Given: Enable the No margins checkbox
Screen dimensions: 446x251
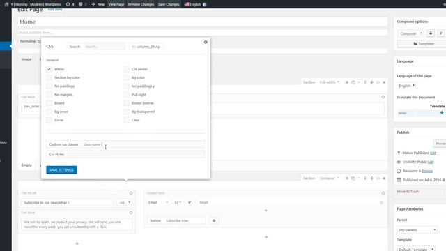Looking at the screenshot, I should pyautogui.click(x=49, y=95).
